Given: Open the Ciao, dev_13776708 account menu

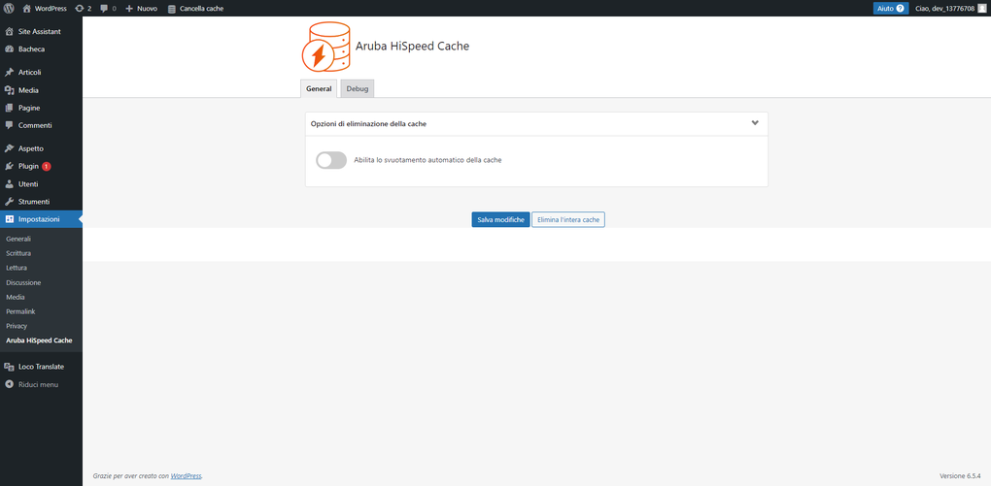Looking at the screenshot, I should click(x=950, y=8).
